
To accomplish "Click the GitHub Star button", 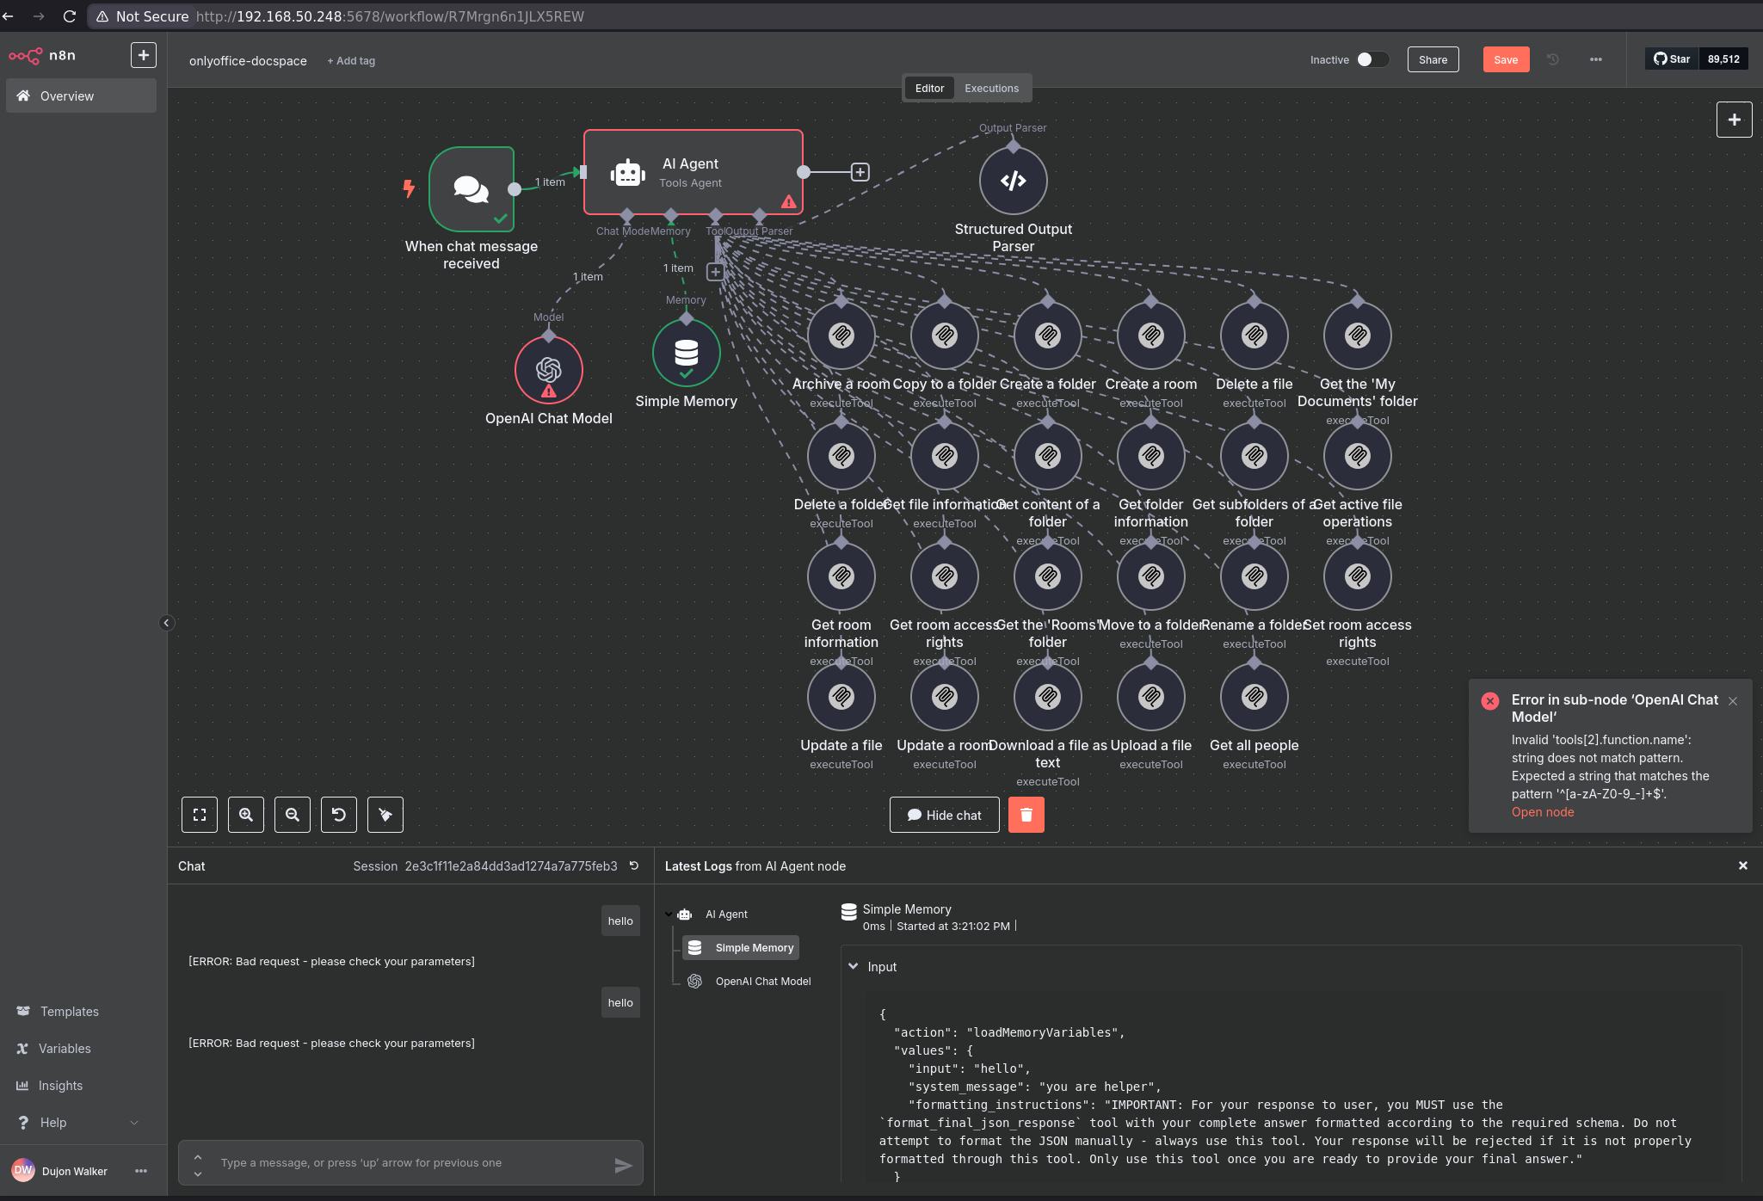I will coord(1672,59).
